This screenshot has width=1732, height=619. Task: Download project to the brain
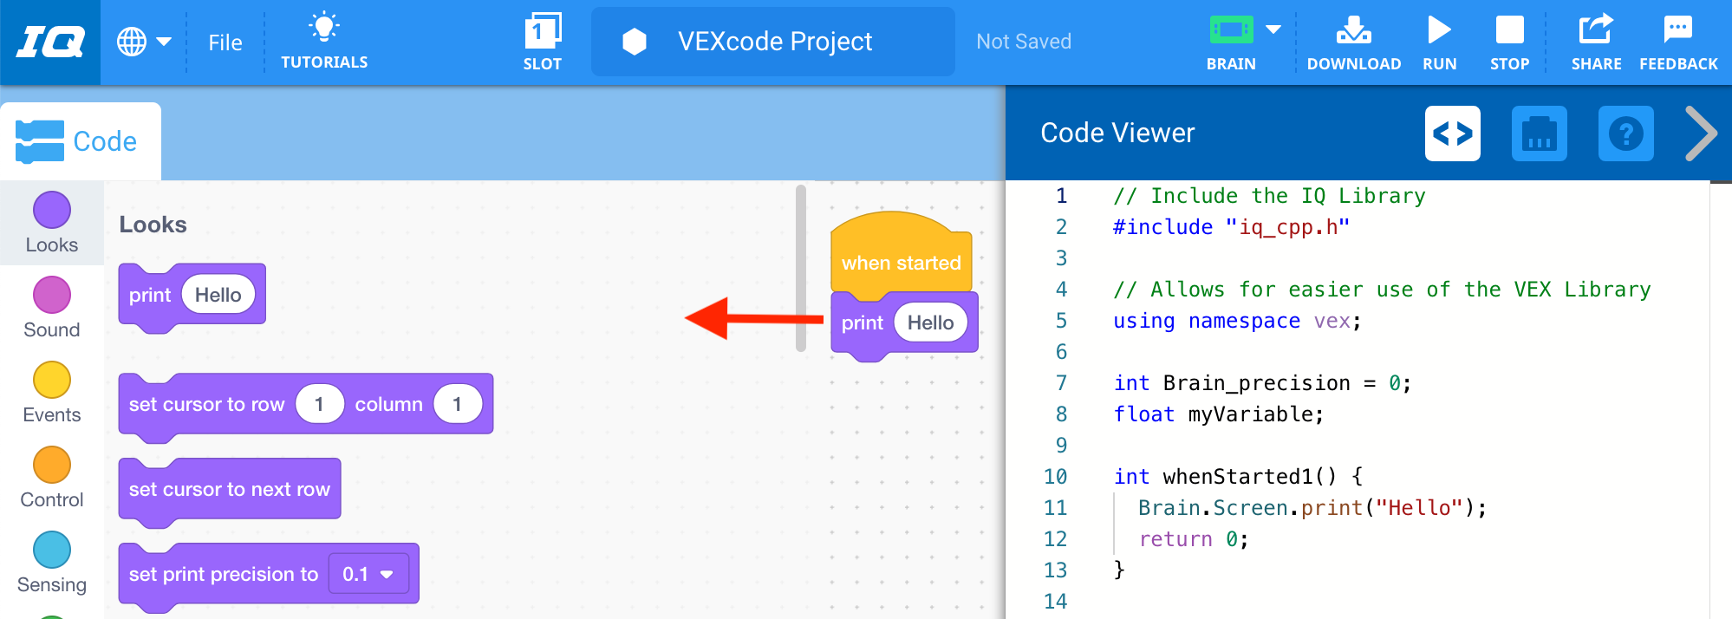click(1353, 31)
